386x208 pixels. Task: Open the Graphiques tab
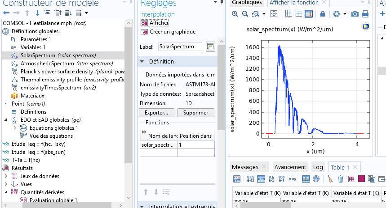246,3
